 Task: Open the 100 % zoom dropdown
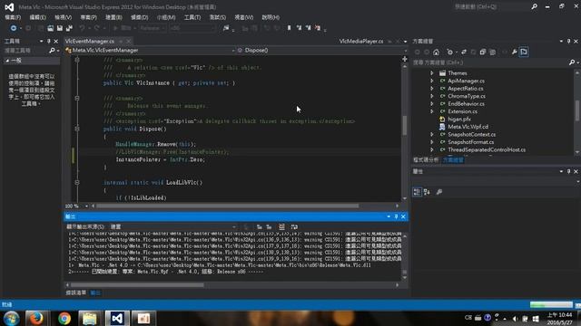coord(77,206)
